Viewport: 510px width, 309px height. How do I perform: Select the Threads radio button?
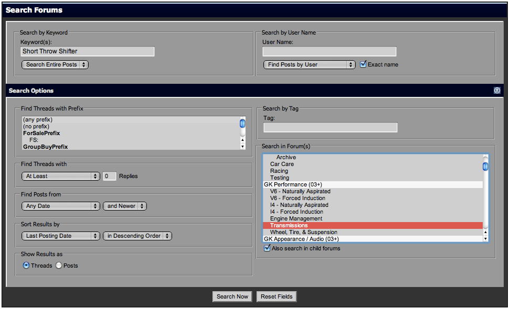pyautogui.click(x=26, y=266)
